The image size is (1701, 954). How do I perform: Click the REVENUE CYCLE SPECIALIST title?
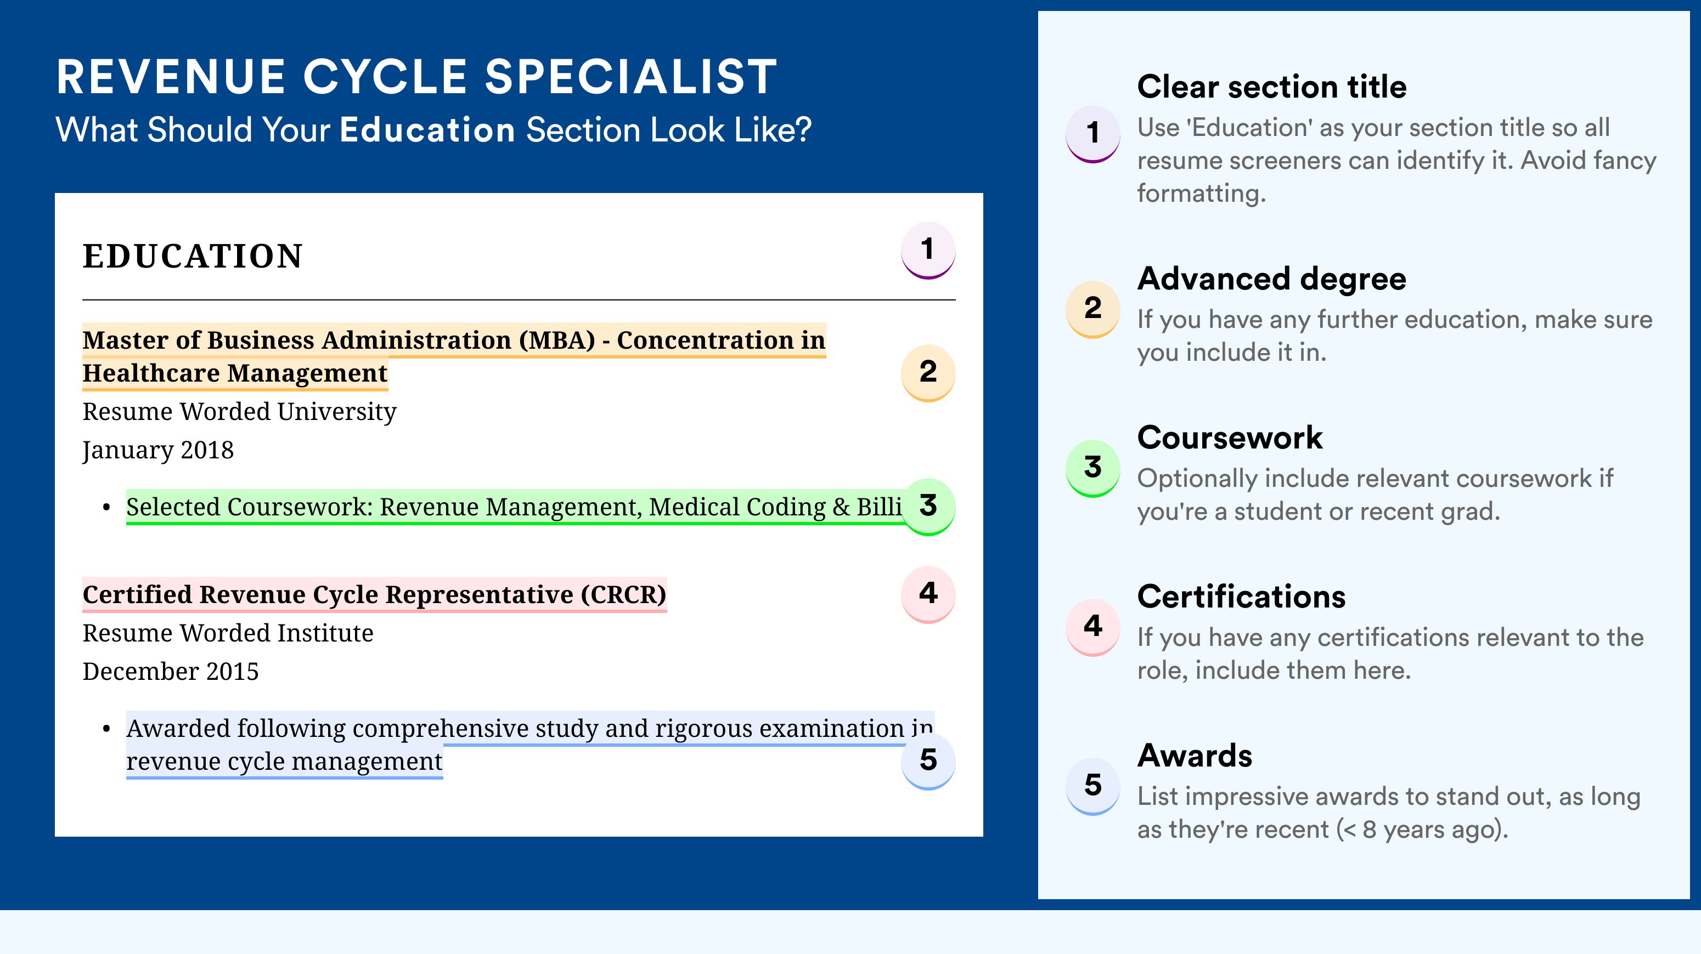[416, 77]
